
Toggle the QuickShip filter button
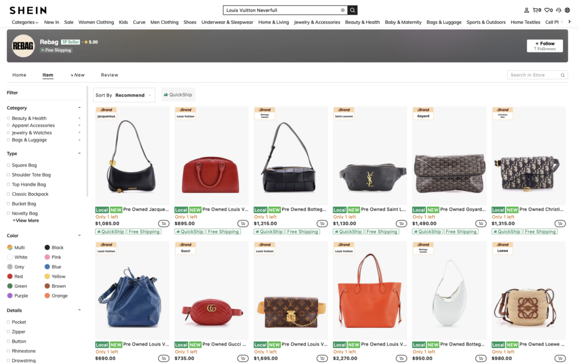(x=178, y=95)
